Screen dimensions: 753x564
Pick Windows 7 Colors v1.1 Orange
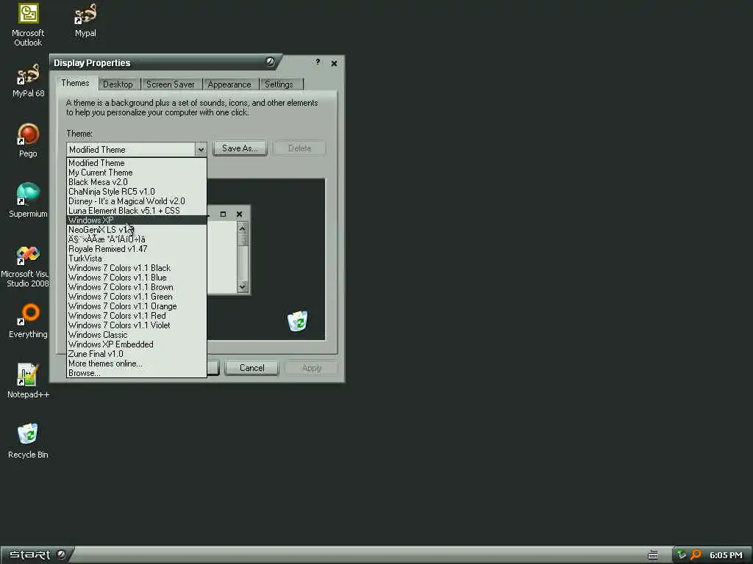coord(136,306)
